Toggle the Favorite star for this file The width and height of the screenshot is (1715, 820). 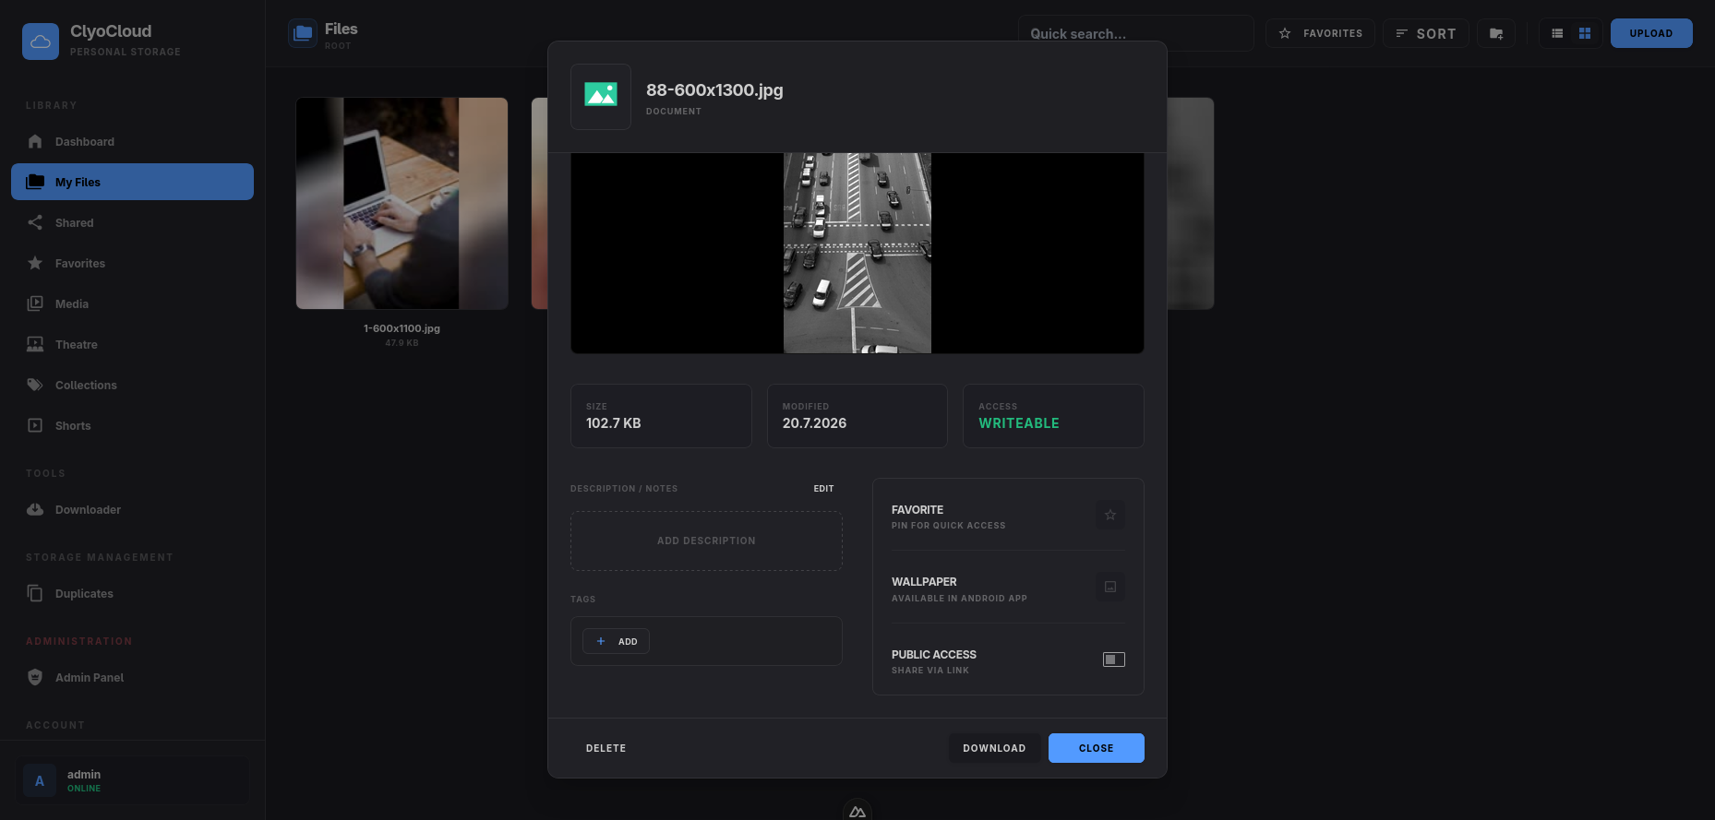1110,515
